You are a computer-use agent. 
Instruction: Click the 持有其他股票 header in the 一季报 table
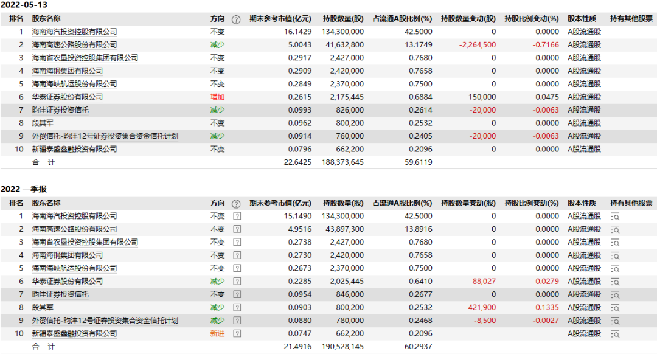[631, 203]
